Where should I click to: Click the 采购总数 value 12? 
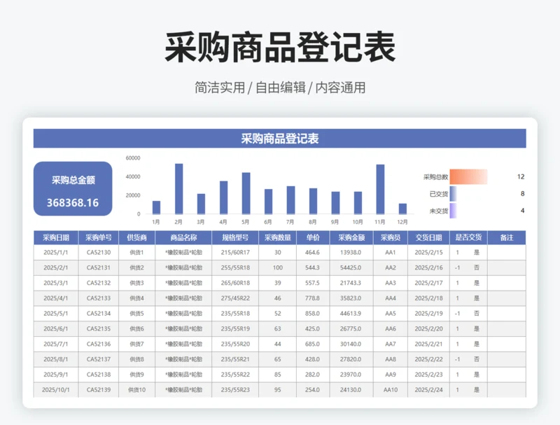[521, 176]
